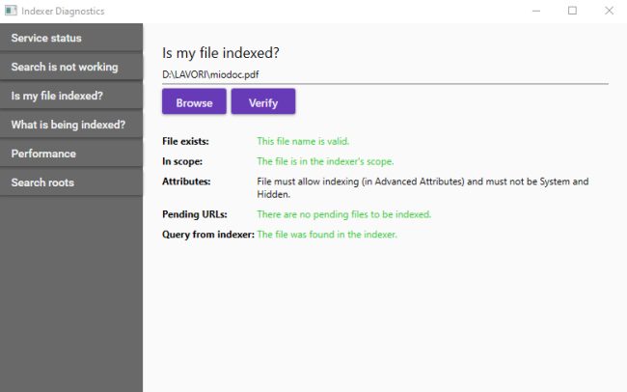Click the file path field with D:\LAVORI\miodoc.pdf
This screenshot has height=392, width=627.
point(384,74)
